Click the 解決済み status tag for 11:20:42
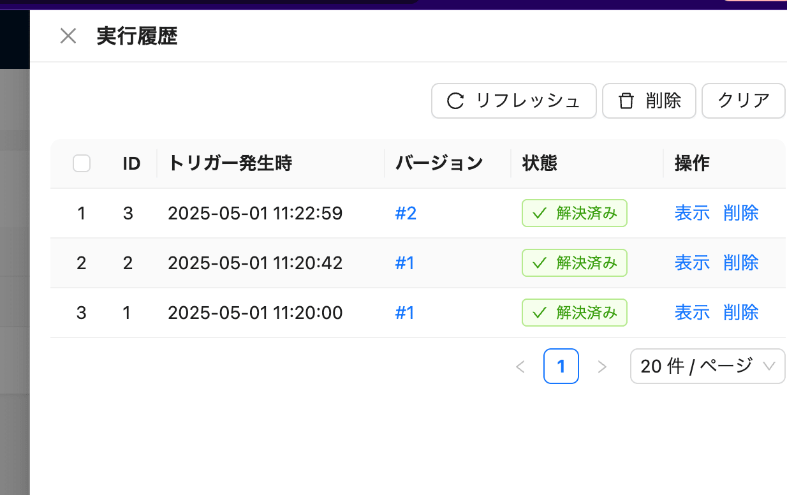The image size is (787, 495). pyautogui.click(x=575, y=263)
